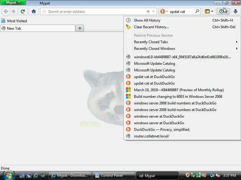Screen dimensions: 241x180
Task: Launch Internet Explorer from quick launch
Action: coord(36,175)
